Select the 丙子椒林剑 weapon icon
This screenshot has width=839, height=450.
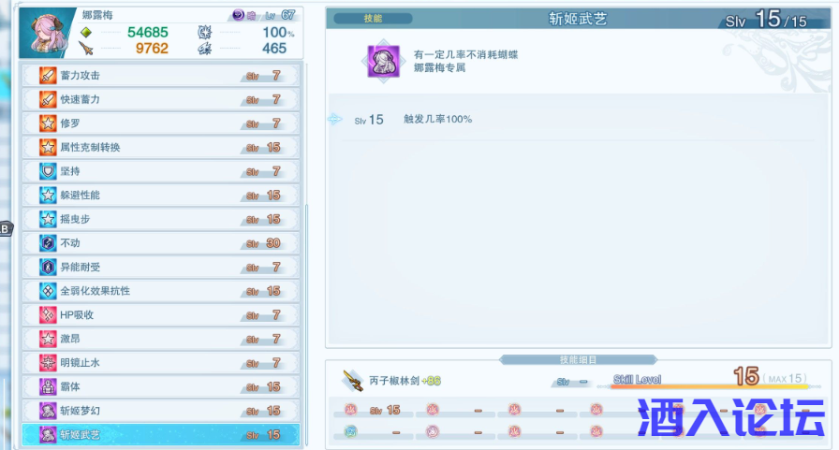click(353, 381)
